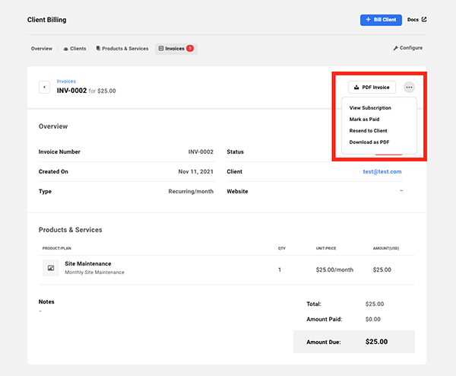
Task: Open the test@test.com client link
Action: 382,172
